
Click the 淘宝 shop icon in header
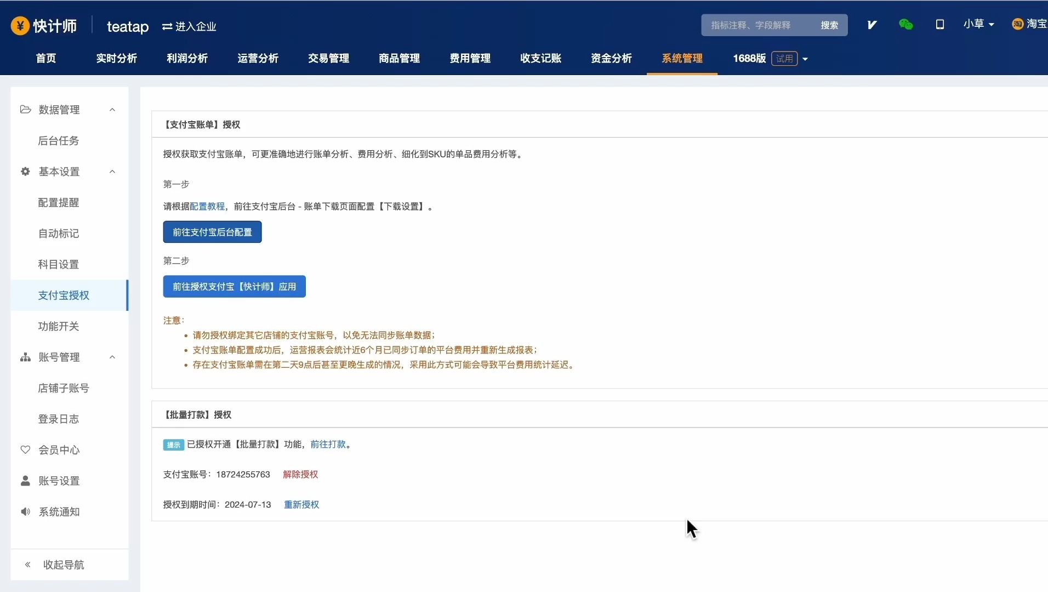(x=1018, y=24)
